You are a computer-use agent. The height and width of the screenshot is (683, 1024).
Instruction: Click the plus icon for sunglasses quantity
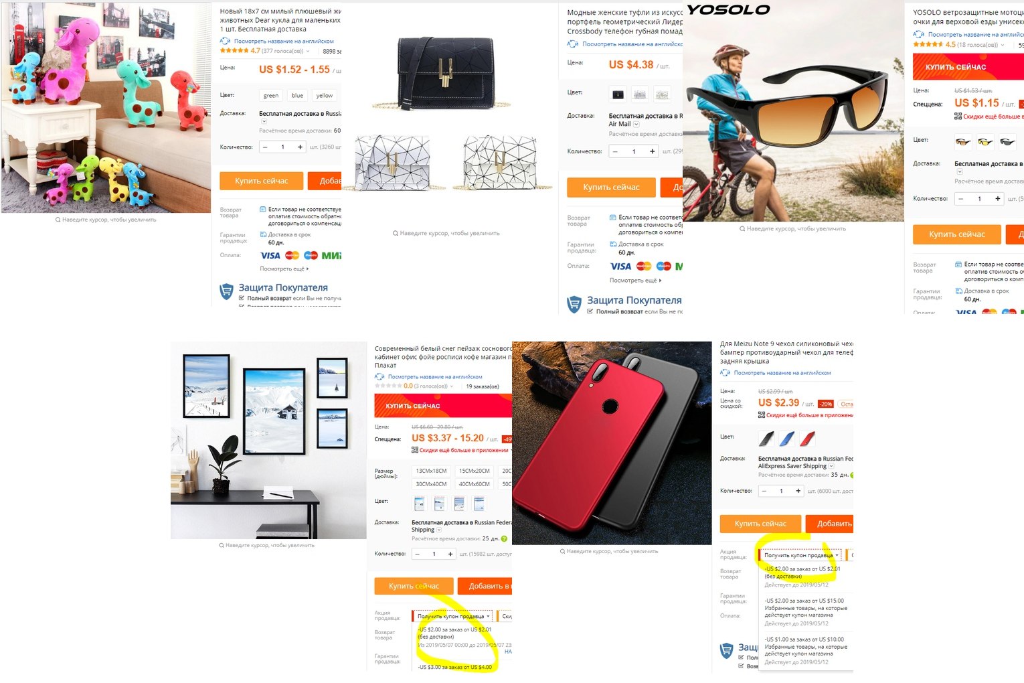coord(997,199)
